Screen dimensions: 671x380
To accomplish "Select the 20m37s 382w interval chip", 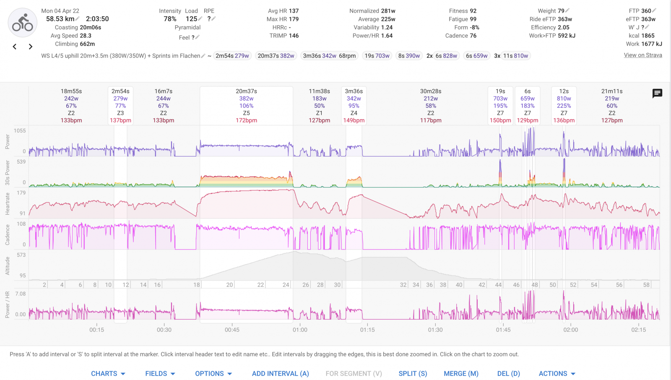I will [276, 56].
